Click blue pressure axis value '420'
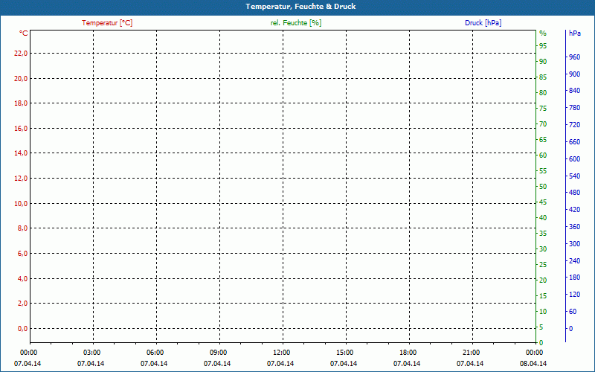The width and height of the screenshot is (595, 372). pos(575,210)
